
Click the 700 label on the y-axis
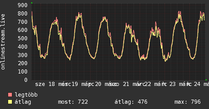pyautogui.click(x=23, y=22)
